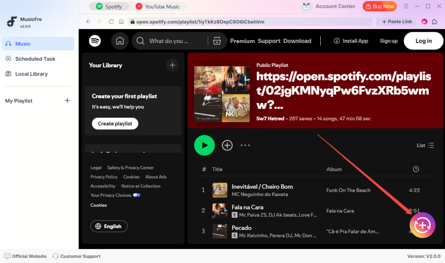The image size is (445, 263).
Task: Open the About Ads link
Action: coord(156,176)
